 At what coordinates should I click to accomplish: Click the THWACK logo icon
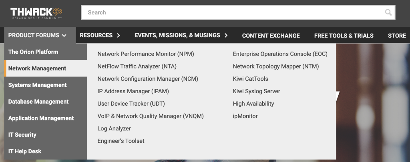[36, 12]
